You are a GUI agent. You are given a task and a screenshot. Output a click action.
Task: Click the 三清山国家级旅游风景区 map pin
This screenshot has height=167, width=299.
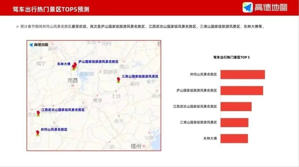(118, 79)
